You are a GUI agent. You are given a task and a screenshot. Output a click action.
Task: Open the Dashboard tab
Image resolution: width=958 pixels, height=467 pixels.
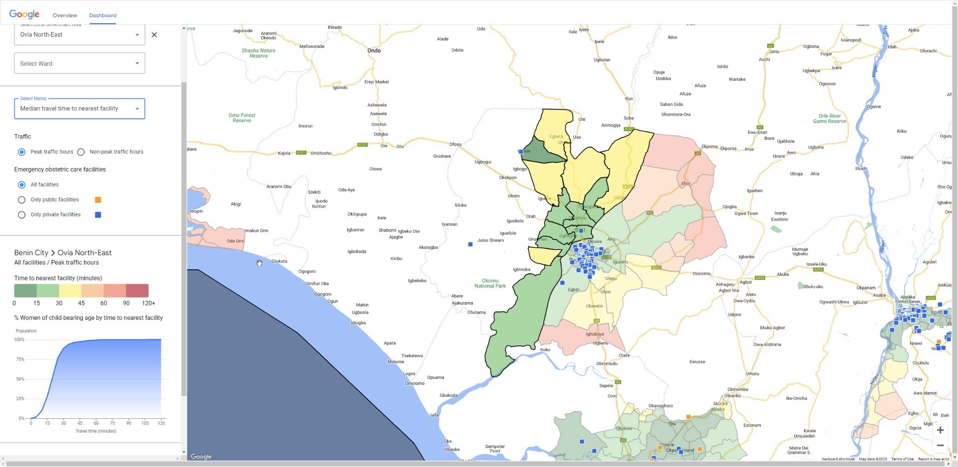[x=103, y=15]
